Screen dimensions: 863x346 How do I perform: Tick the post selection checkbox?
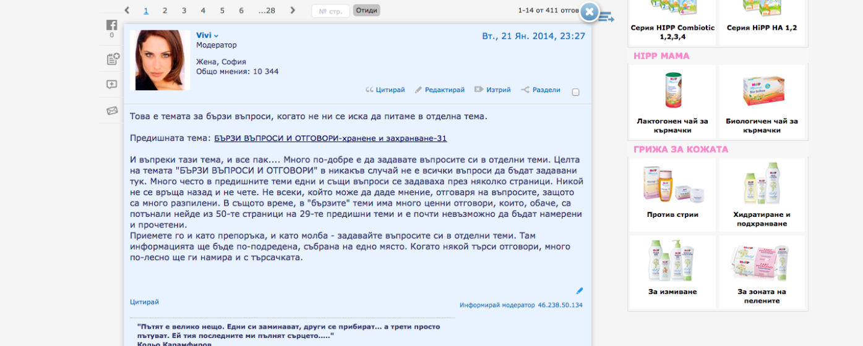pos(575,92)
